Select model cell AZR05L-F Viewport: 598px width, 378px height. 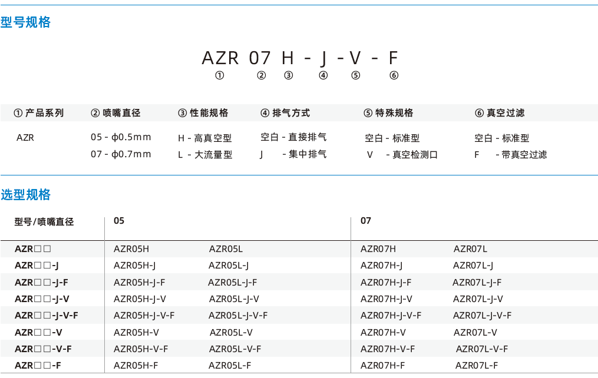[230, 366]
